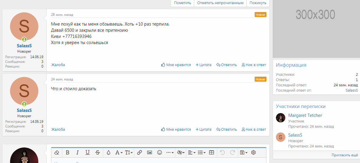This screenshot has width=360, height=163.
Task: Open the smiley emoji picker
Action: pyautogui.click(x=160, y=152)
